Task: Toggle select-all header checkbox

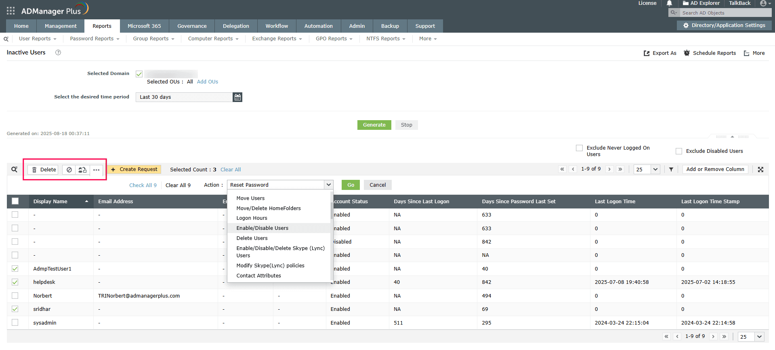Action: click(15, 201)
